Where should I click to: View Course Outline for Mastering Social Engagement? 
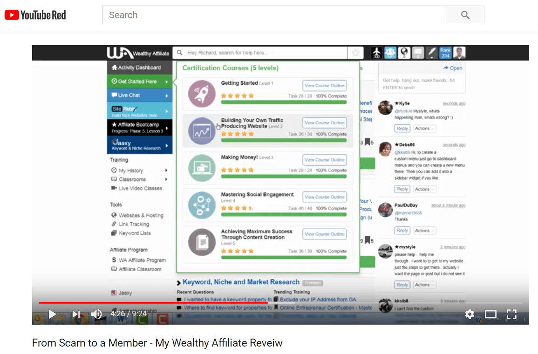pyautogui.click(x=324, y=197)
